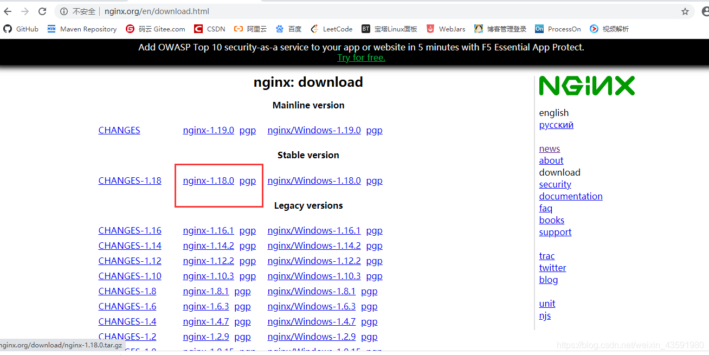This screenshot has width=709, height=355.
Task: Download nginx-1.14.2 legacy source
Action: click(x=209, y=246)
